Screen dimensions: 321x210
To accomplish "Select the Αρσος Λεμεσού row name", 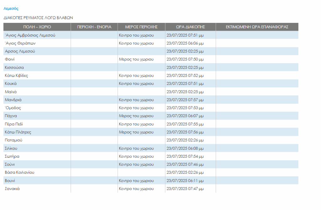I will click(20, 51).
